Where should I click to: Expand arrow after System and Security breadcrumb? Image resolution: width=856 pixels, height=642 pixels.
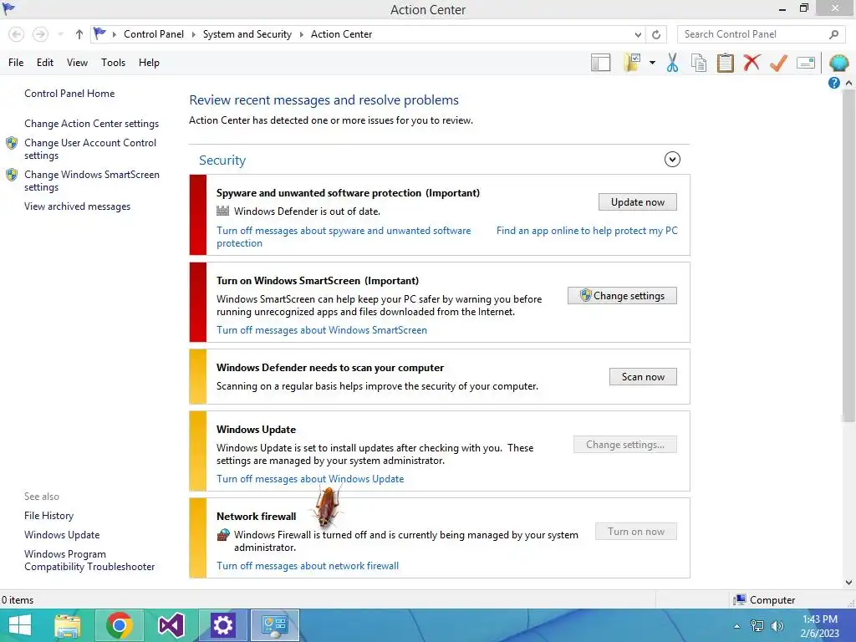[301, 34]
